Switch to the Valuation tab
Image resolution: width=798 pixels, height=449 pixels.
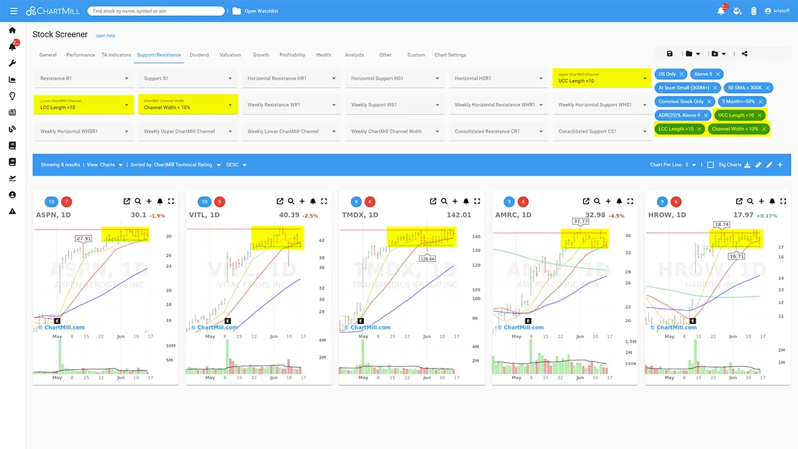[x=230, y=55]
